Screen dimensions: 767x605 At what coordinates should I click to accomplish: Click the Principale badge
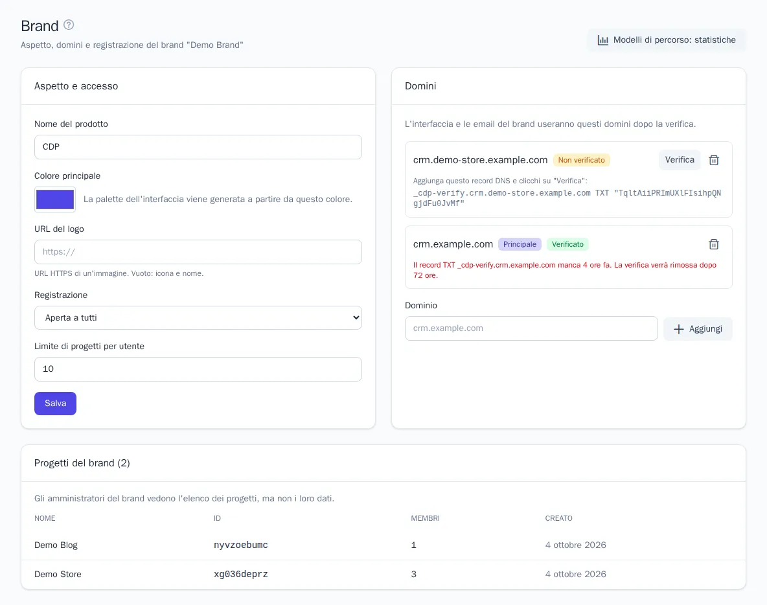point(520,244)
